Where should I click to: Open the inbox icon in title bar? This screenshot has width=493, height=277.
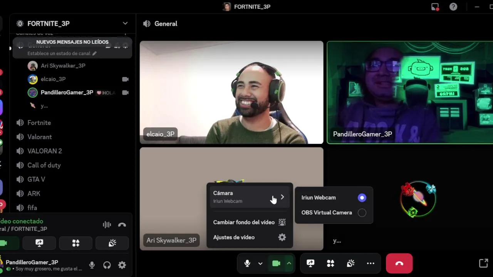(x=435, y=7)
